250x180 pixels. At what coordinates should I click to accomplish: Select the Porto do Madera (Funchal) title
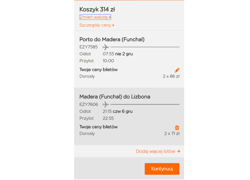(112, 40)
